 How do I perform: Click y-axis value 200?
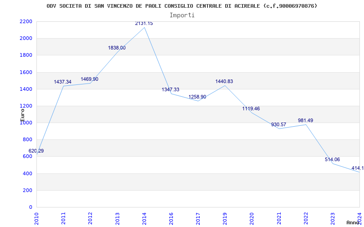(x=28, y=190)
